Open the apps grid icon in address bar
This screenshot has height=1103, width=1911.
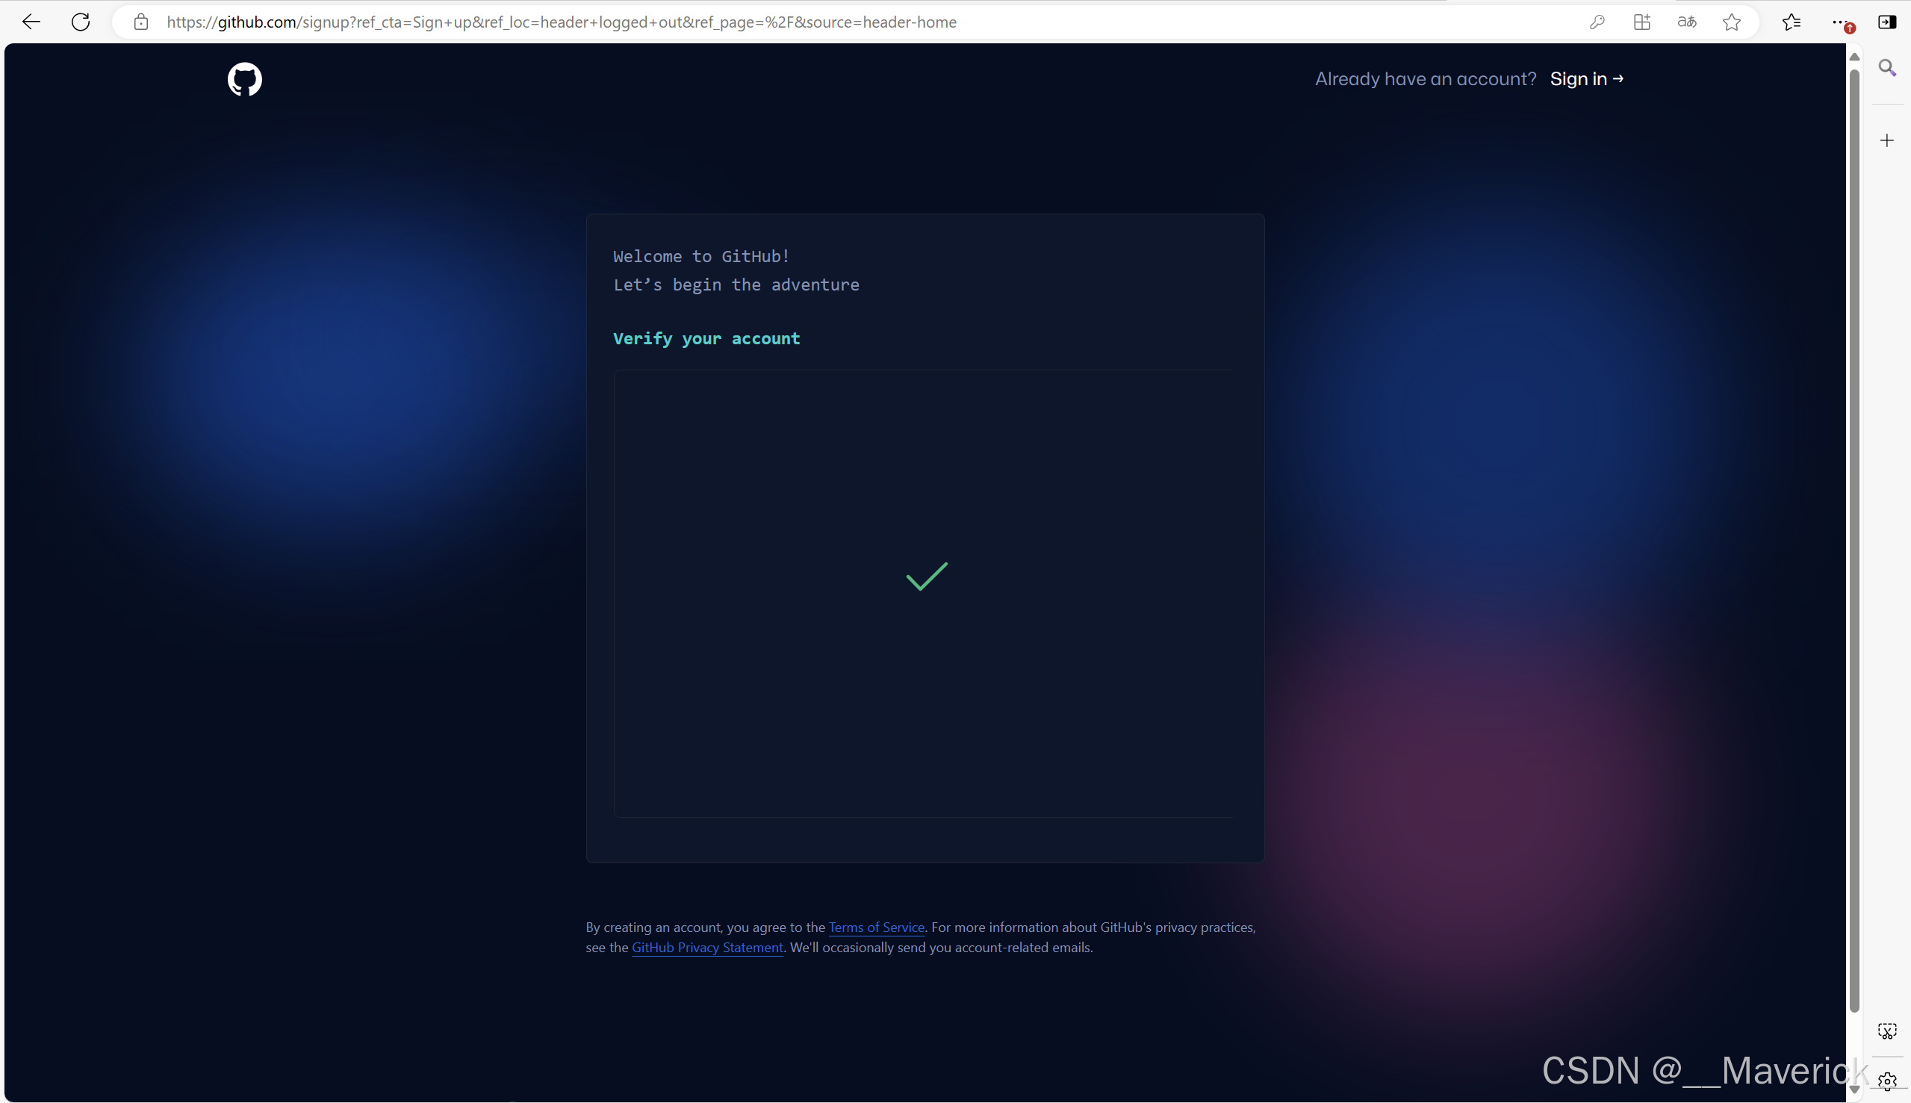coord(1641,22)
